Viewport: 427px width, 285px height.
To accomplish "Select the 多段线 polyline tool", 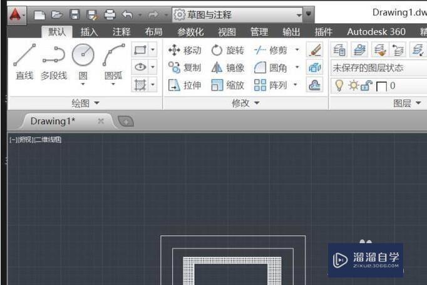I will click(x=54, y=62).
